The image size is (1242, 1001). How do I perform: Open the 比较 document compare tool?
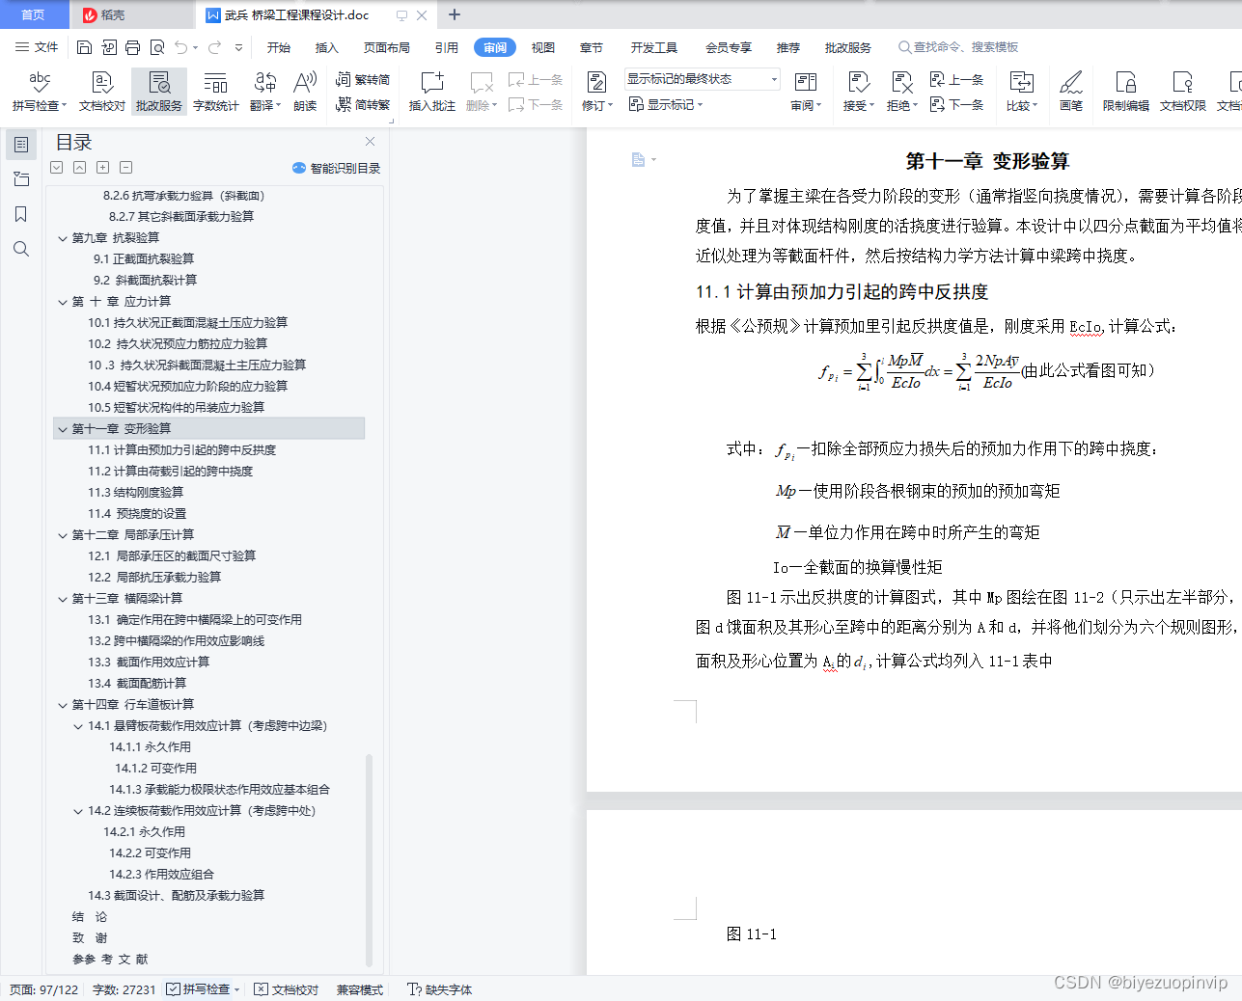pos(1020,92)
